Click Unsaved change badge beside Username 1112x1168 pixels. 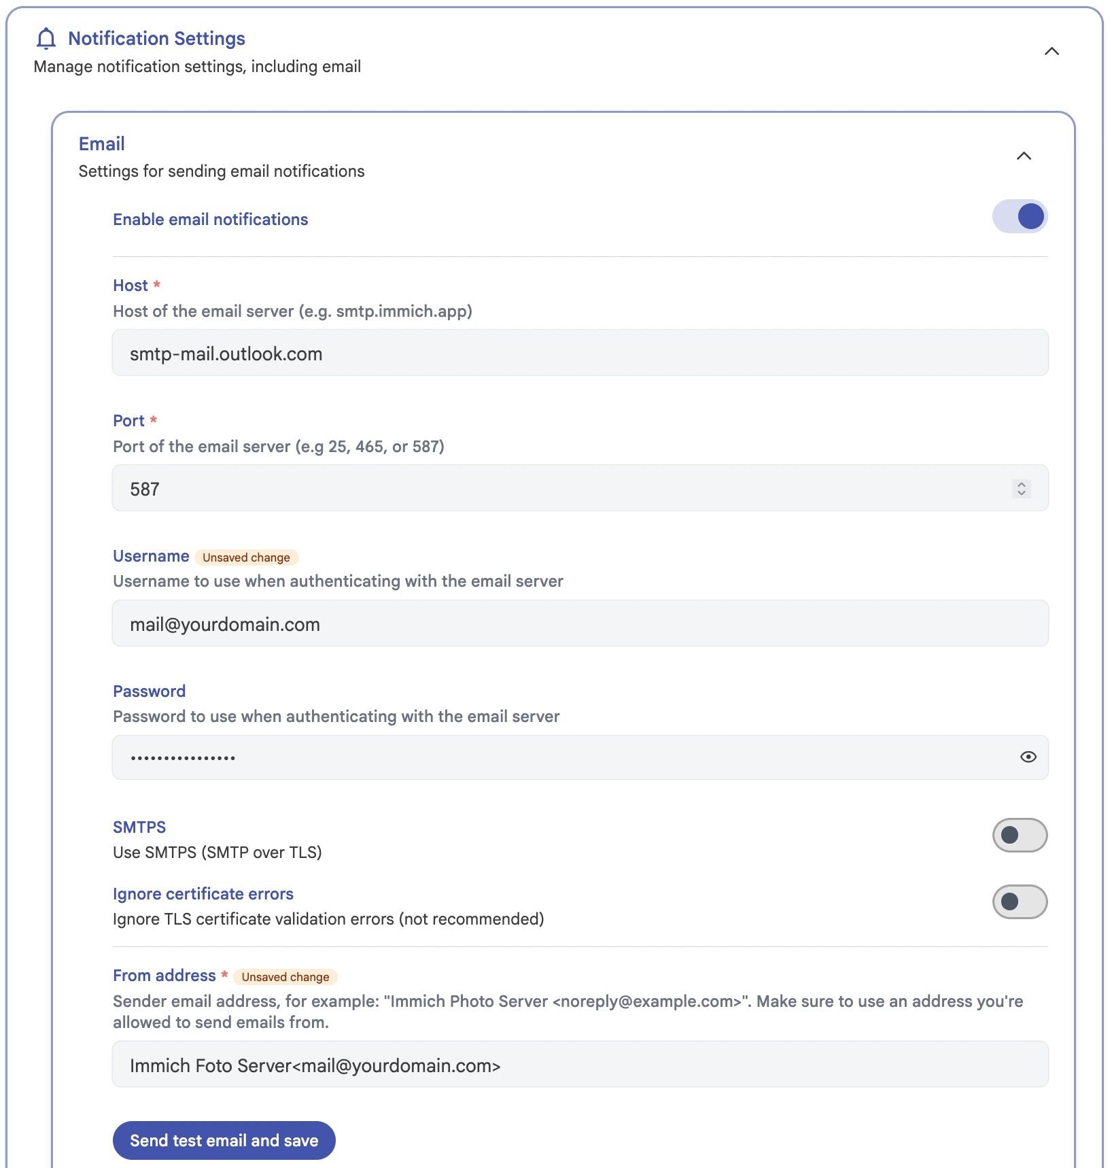pyautogui.click(x=246, y=557)
